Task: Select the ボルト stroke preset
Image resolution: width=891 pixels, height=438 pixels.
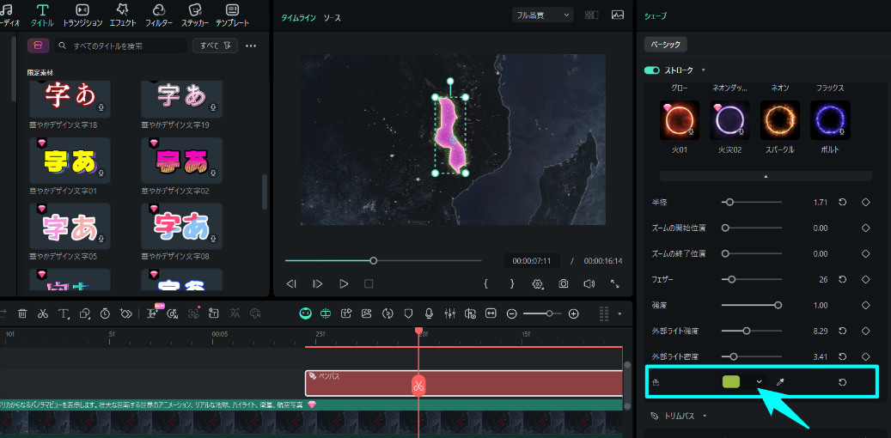Action: point(830,120)
